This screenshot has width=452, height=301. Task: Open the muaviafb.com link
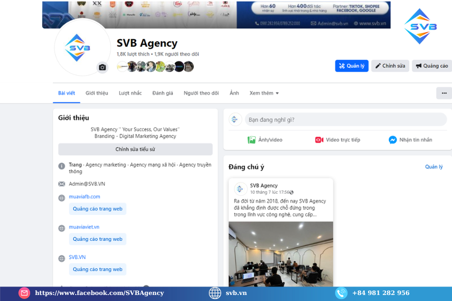[x=84, y=197]
